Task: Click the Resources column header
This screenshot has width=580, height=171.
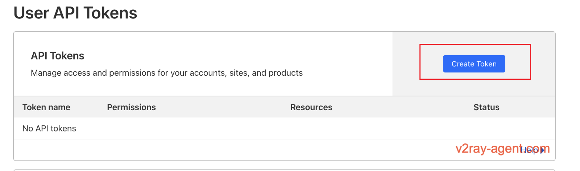Action: 311,107
